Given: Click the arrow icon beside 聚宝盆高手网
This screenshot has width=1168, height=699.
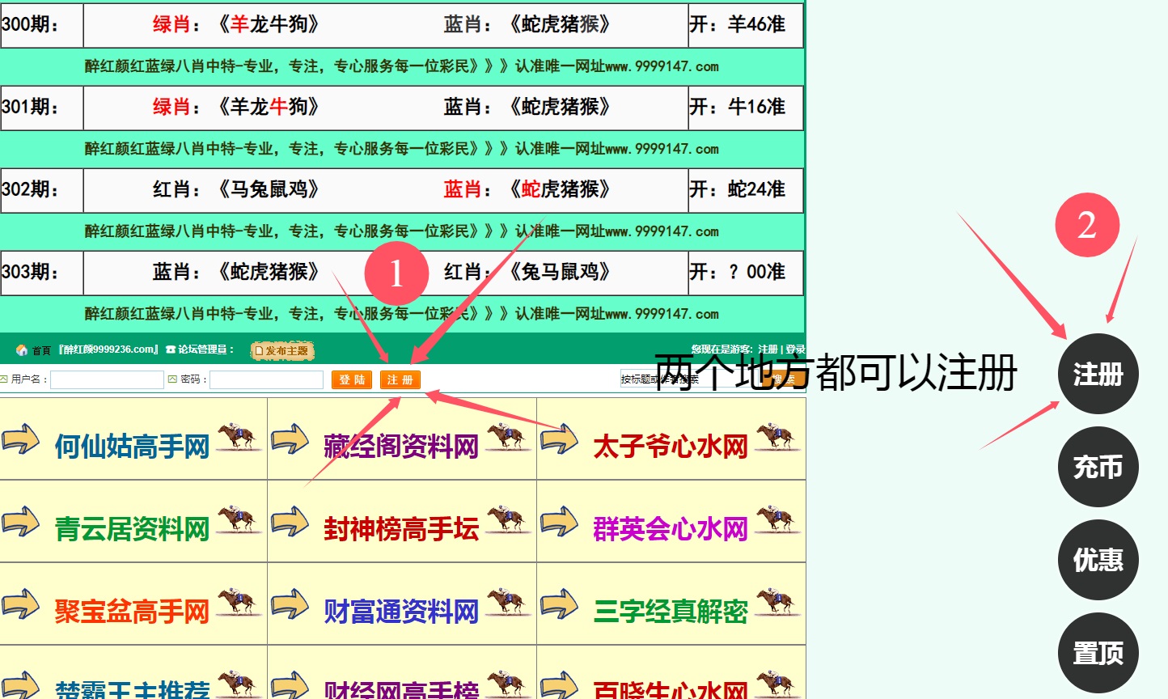Looking at the screenshot, I should point(21,605).
